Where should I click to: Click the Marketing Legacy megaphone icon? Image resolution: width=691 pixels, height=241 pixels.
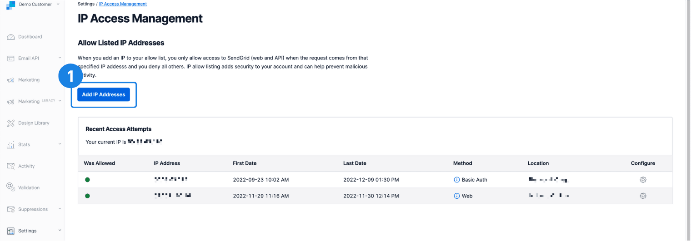click(x=11, y=102)
